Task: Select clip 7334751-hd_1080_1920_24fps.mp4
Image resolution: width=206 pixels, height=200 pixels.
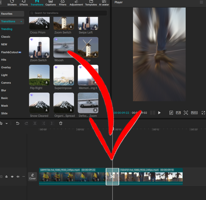Action: pyautogui.click(x=151, y=177)
